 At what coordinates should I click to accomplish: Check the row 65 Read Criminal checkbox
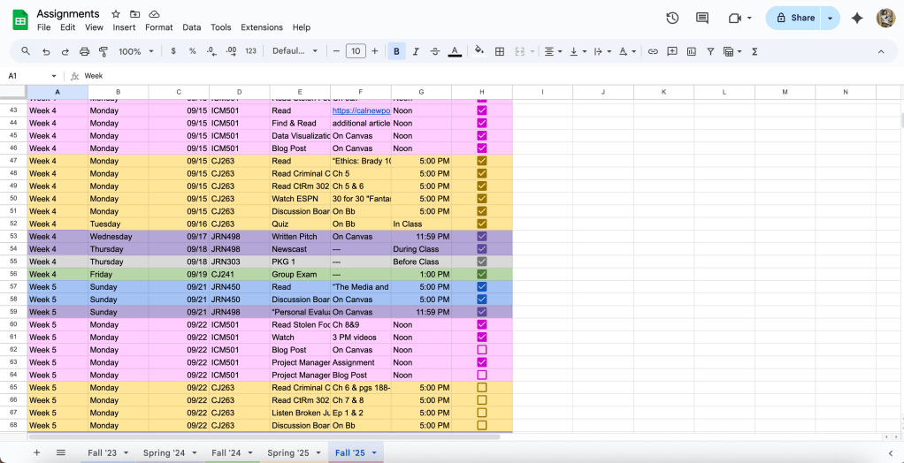click(482, 388)
